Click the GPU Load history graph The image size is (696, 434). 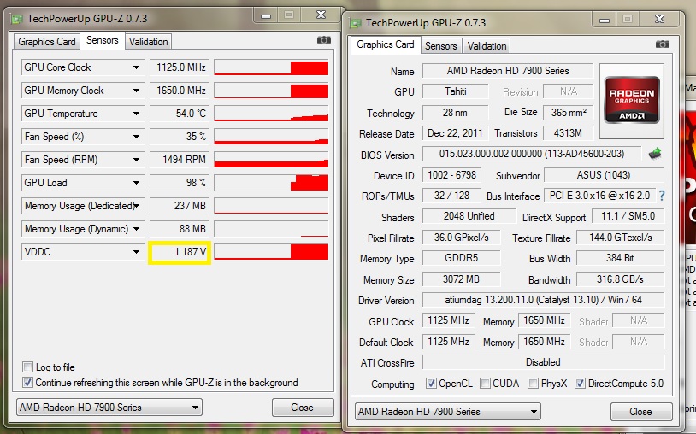click(x=271, y=183)
